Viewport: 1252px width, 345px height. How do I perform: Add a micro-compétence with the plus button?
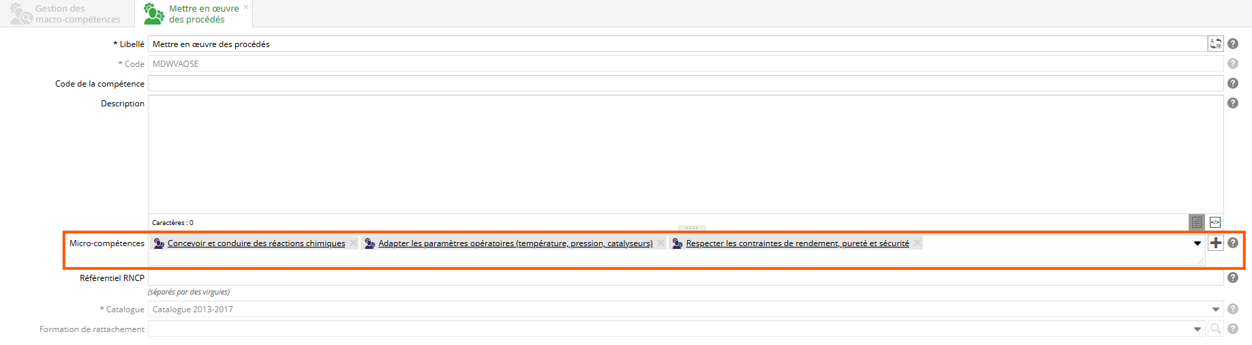click(1215, 243)
